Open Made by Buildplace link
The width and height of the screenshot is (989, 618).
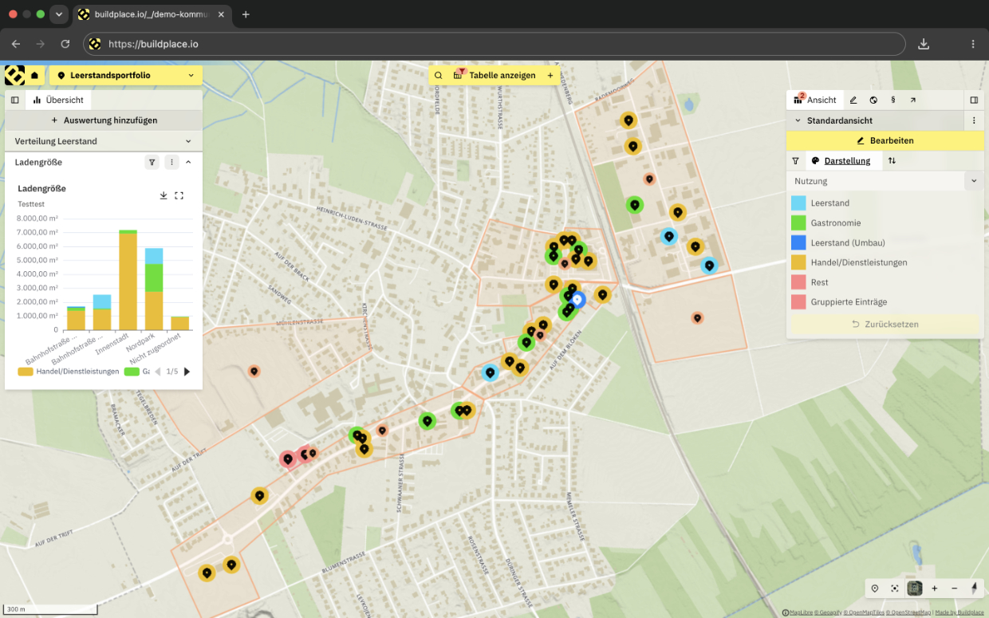point(959,612)
